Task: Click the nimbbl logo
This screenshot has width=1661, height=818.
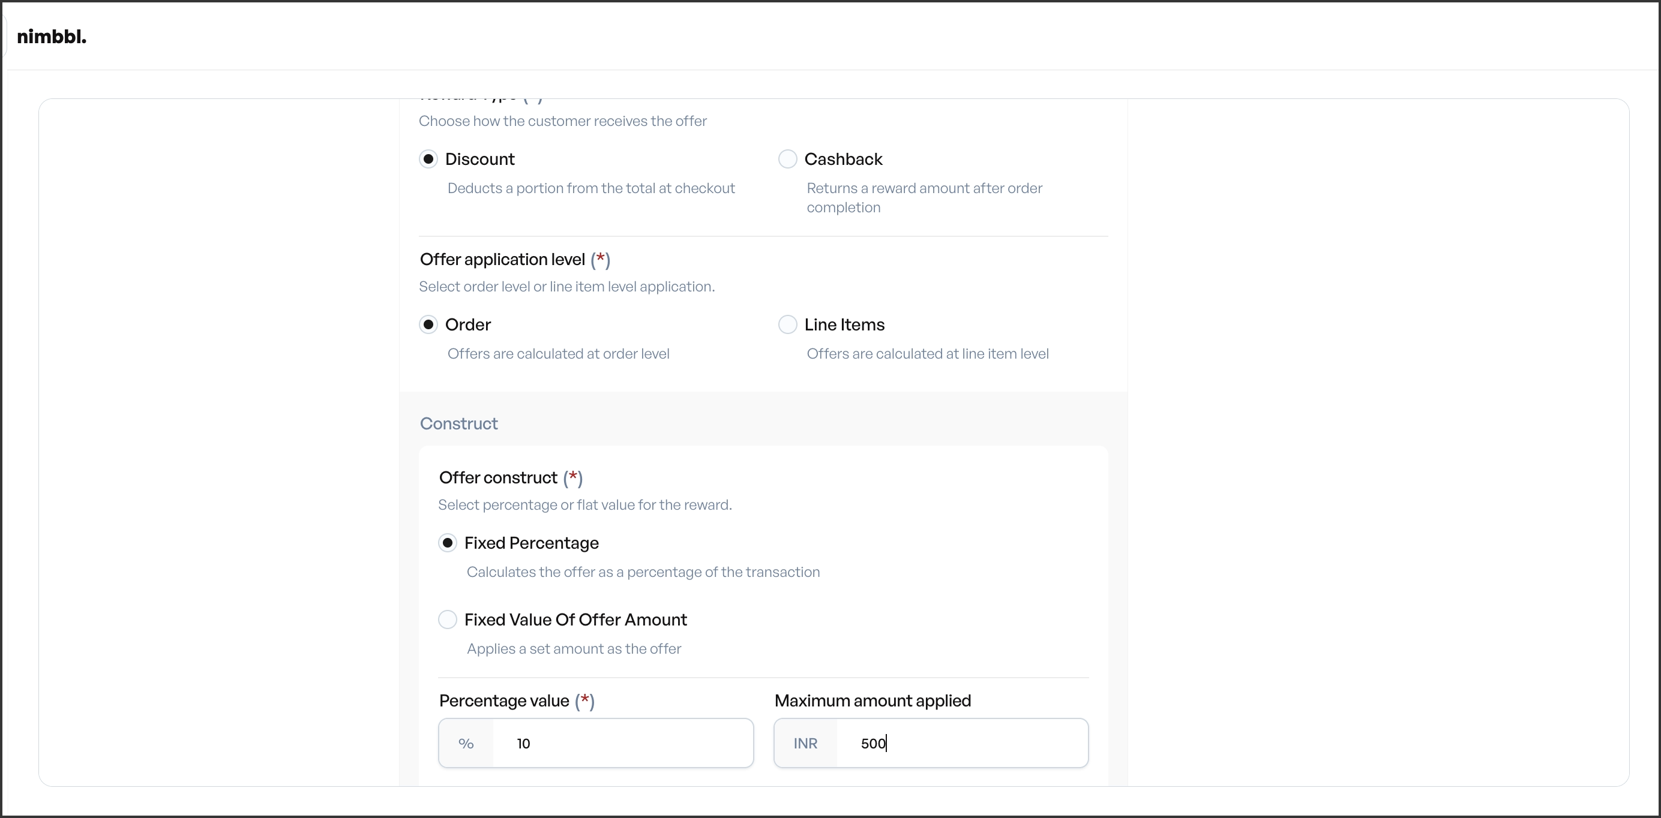Action: 52,36
